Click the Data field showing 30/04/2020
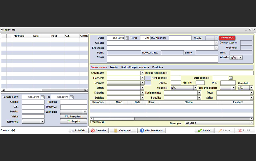 click(x=116, y=38)
